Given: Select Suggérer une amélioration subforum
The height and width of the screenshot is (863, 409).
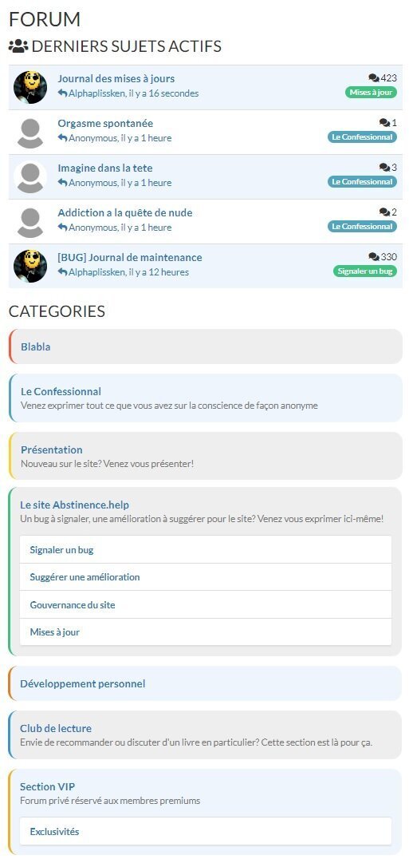Looking at the screenshot, I should pos(85,577).
